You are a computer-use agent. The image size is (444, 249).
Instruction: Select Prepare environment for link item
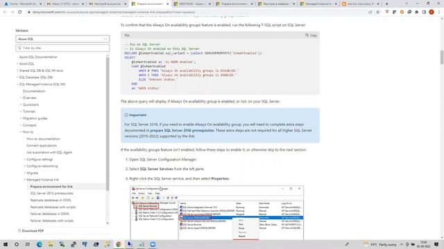click(x=51, y=187)
